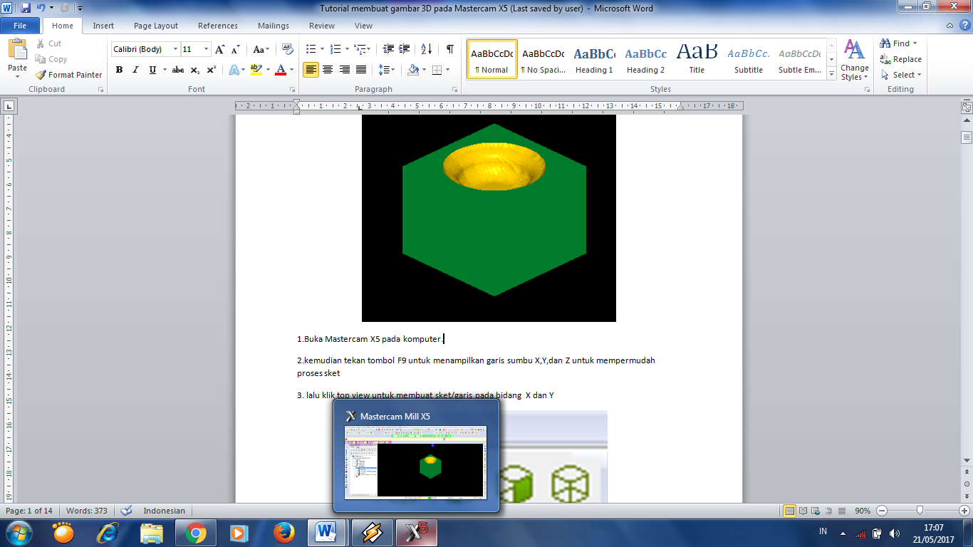
Task: Apply bullet list
Action: (x=311, y=49)
